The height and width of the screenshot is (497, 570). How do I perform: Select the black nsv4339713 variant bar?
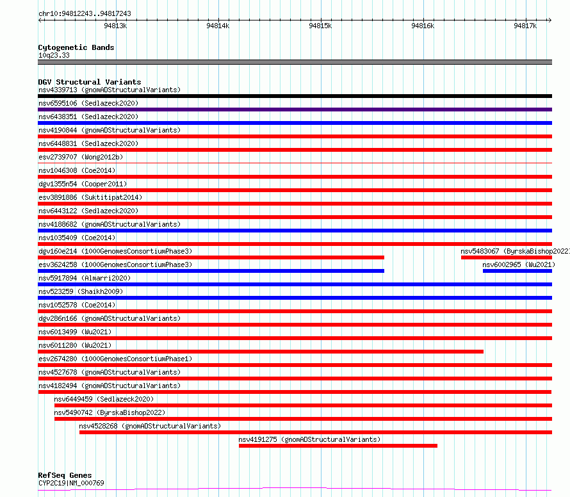(295, 96)
